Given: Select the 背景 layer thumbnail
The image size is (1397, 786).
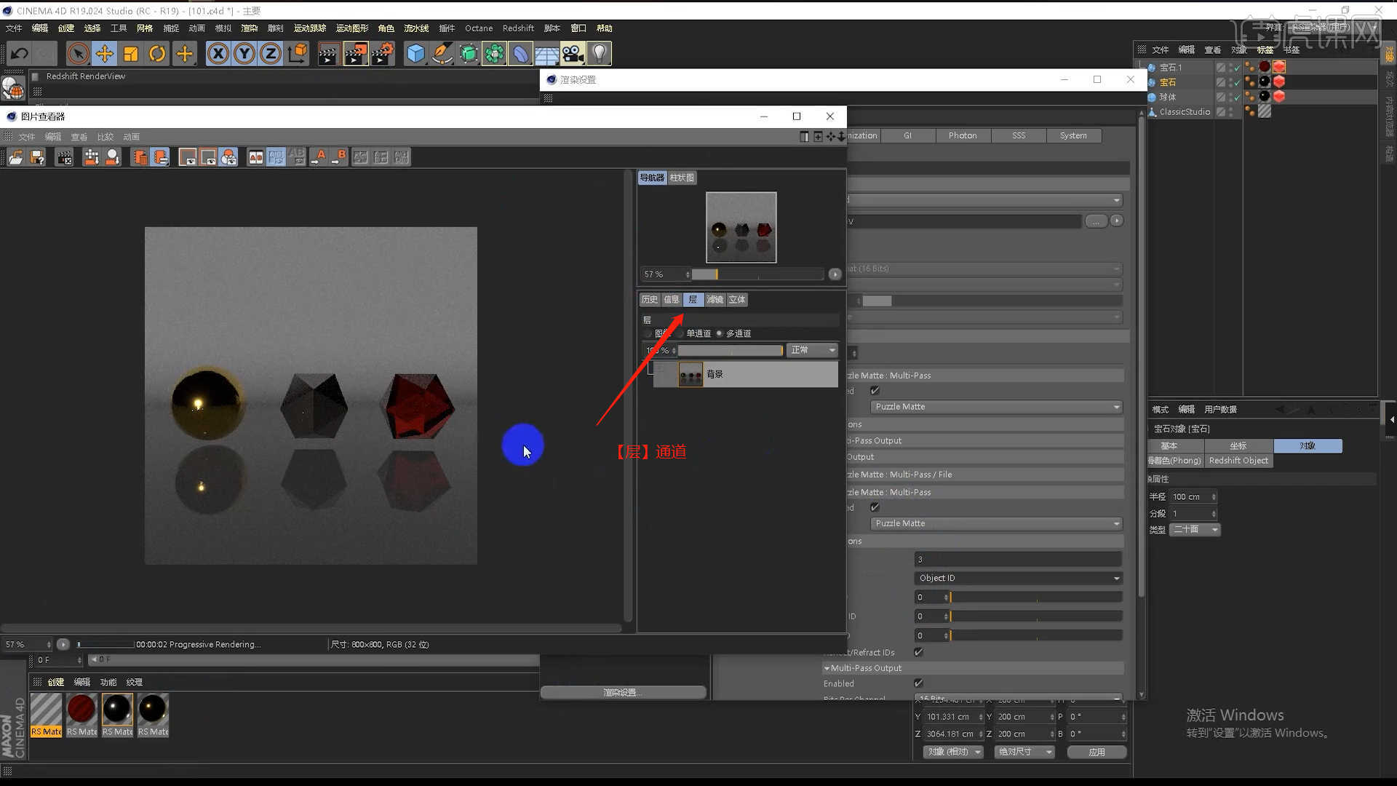Looking at the screenshot, I should (690, 373).
